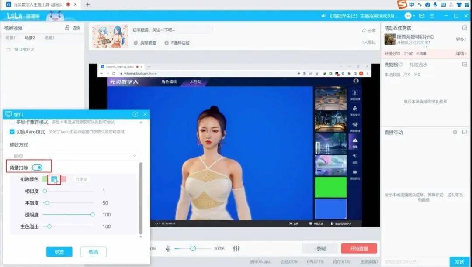Open help icon in 窗口 dialog title
This screenshot has width=472, height=267.
coord(135,114)
